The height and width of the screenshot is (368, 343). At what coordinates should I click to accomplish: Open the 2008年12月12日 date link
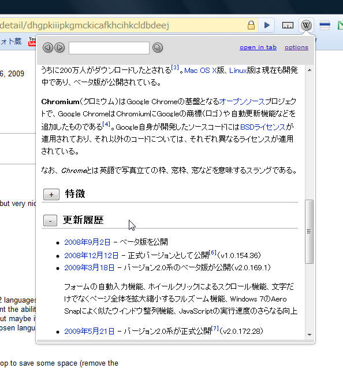click(x=91, y=255)
